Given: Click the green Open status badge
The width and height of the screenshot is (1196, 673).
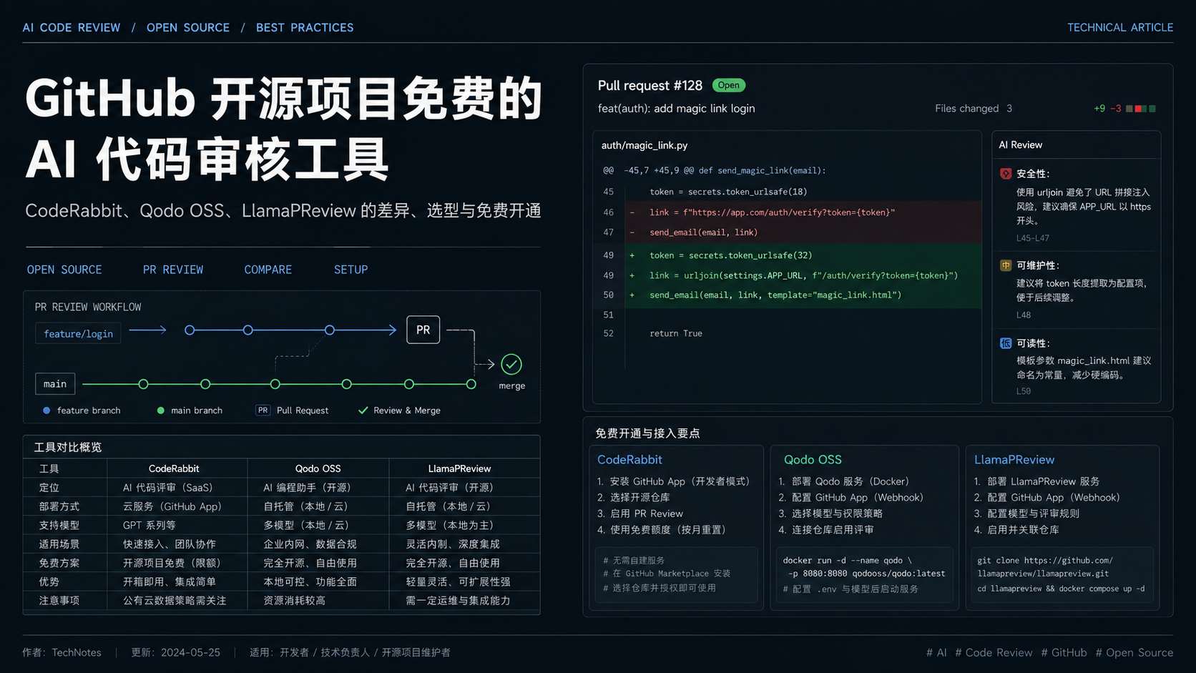Looking at the screenshot, I should pyautogui.click(x=729, y=85).
